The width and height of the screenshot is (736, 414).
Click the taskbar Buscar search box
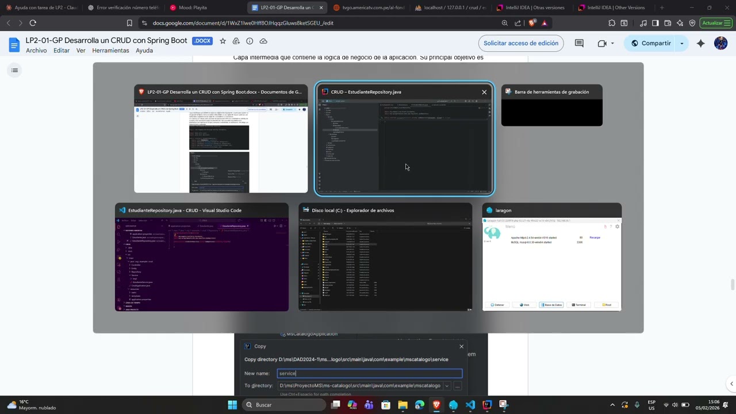(x=284, y=405)
